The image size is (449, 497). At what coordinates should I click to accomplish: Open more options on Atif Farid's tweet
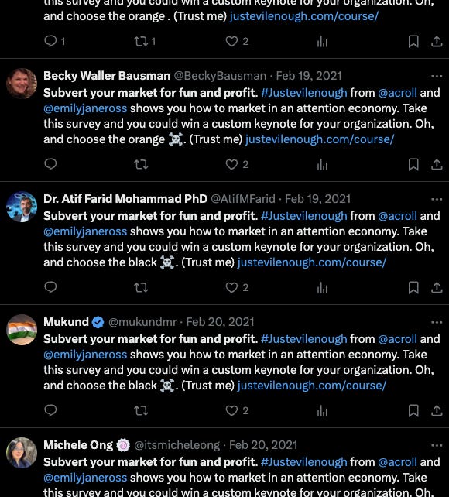pyautogui.click(x=437, y=199)
